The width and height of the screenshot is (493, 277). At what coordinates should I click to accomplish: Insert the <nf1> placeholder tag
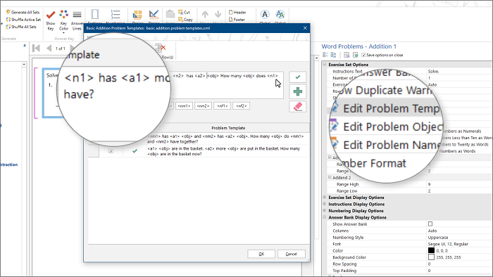223,106
